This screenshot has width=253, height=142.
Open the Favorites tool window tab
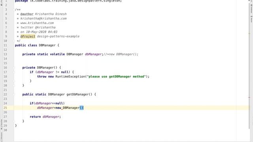click(x=2, y=124)
